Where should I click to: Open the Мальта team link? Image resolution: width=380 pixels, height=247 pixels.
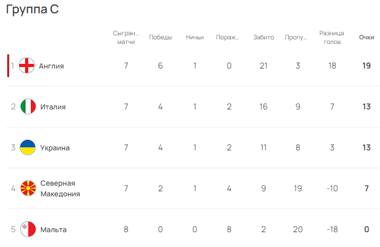pos(53,230)
